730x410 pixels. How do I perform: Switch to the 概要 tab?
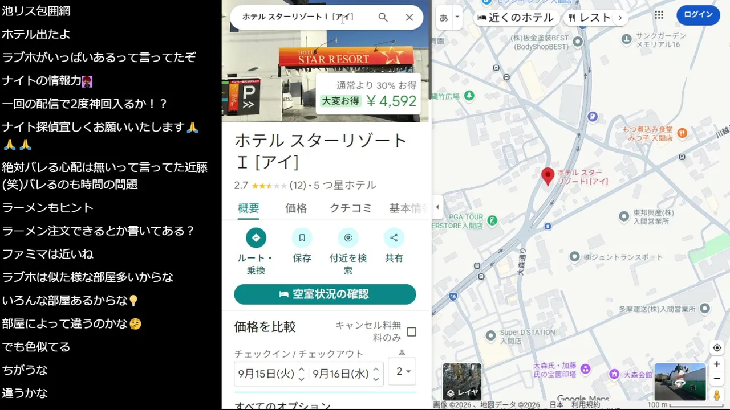click(x=249, y=208)
